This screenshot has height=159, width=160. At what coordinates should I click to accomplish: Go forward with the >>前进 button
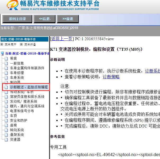click(x=68, y=19)
